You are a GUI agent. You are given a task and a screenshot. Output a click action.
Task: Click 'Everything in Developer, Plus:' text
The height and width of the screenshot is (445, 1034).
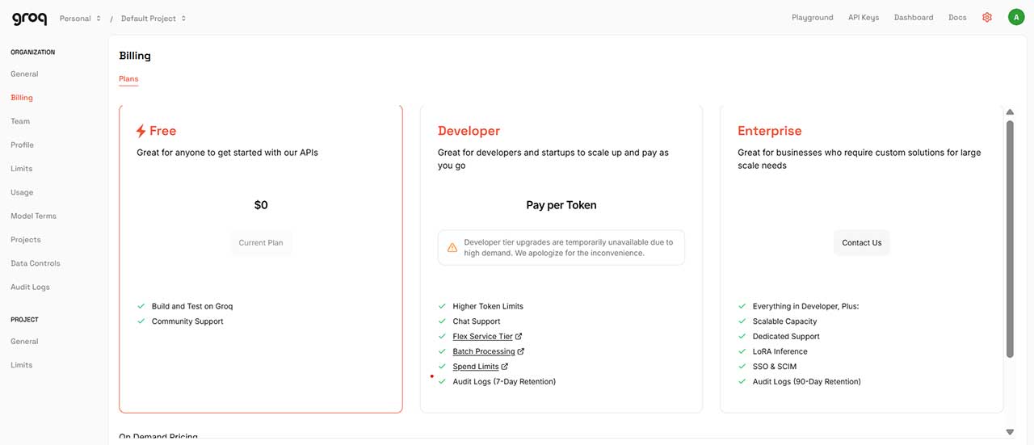[805, 307]
